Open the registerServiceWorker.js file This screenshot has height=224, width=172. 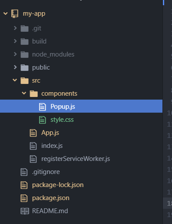76,159
